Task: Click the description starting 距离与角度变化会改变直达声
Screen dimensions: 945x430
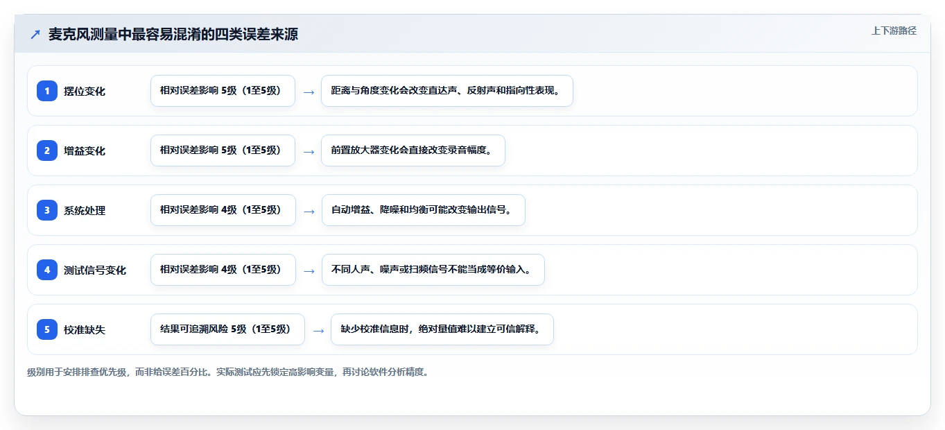Action: [447, 91]
